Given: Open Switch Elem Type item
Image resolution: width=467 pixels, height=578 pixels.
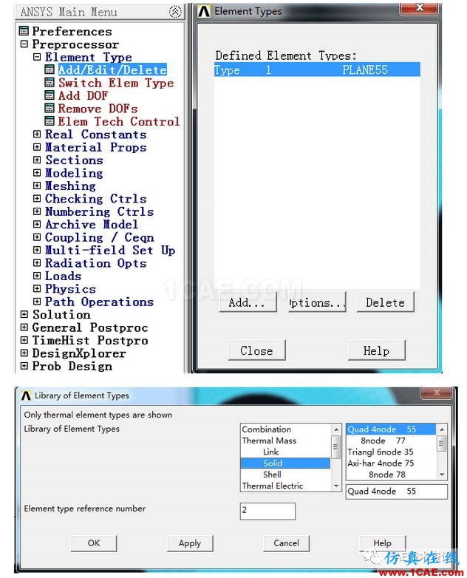Looking at the screenshot, I should coord(116,83).
